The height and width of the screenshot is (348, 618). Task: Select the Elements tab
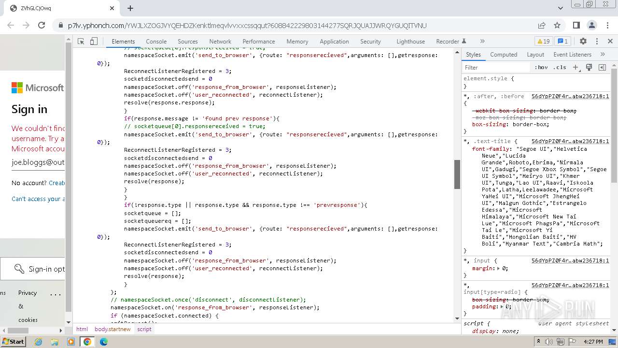(123, 42)
